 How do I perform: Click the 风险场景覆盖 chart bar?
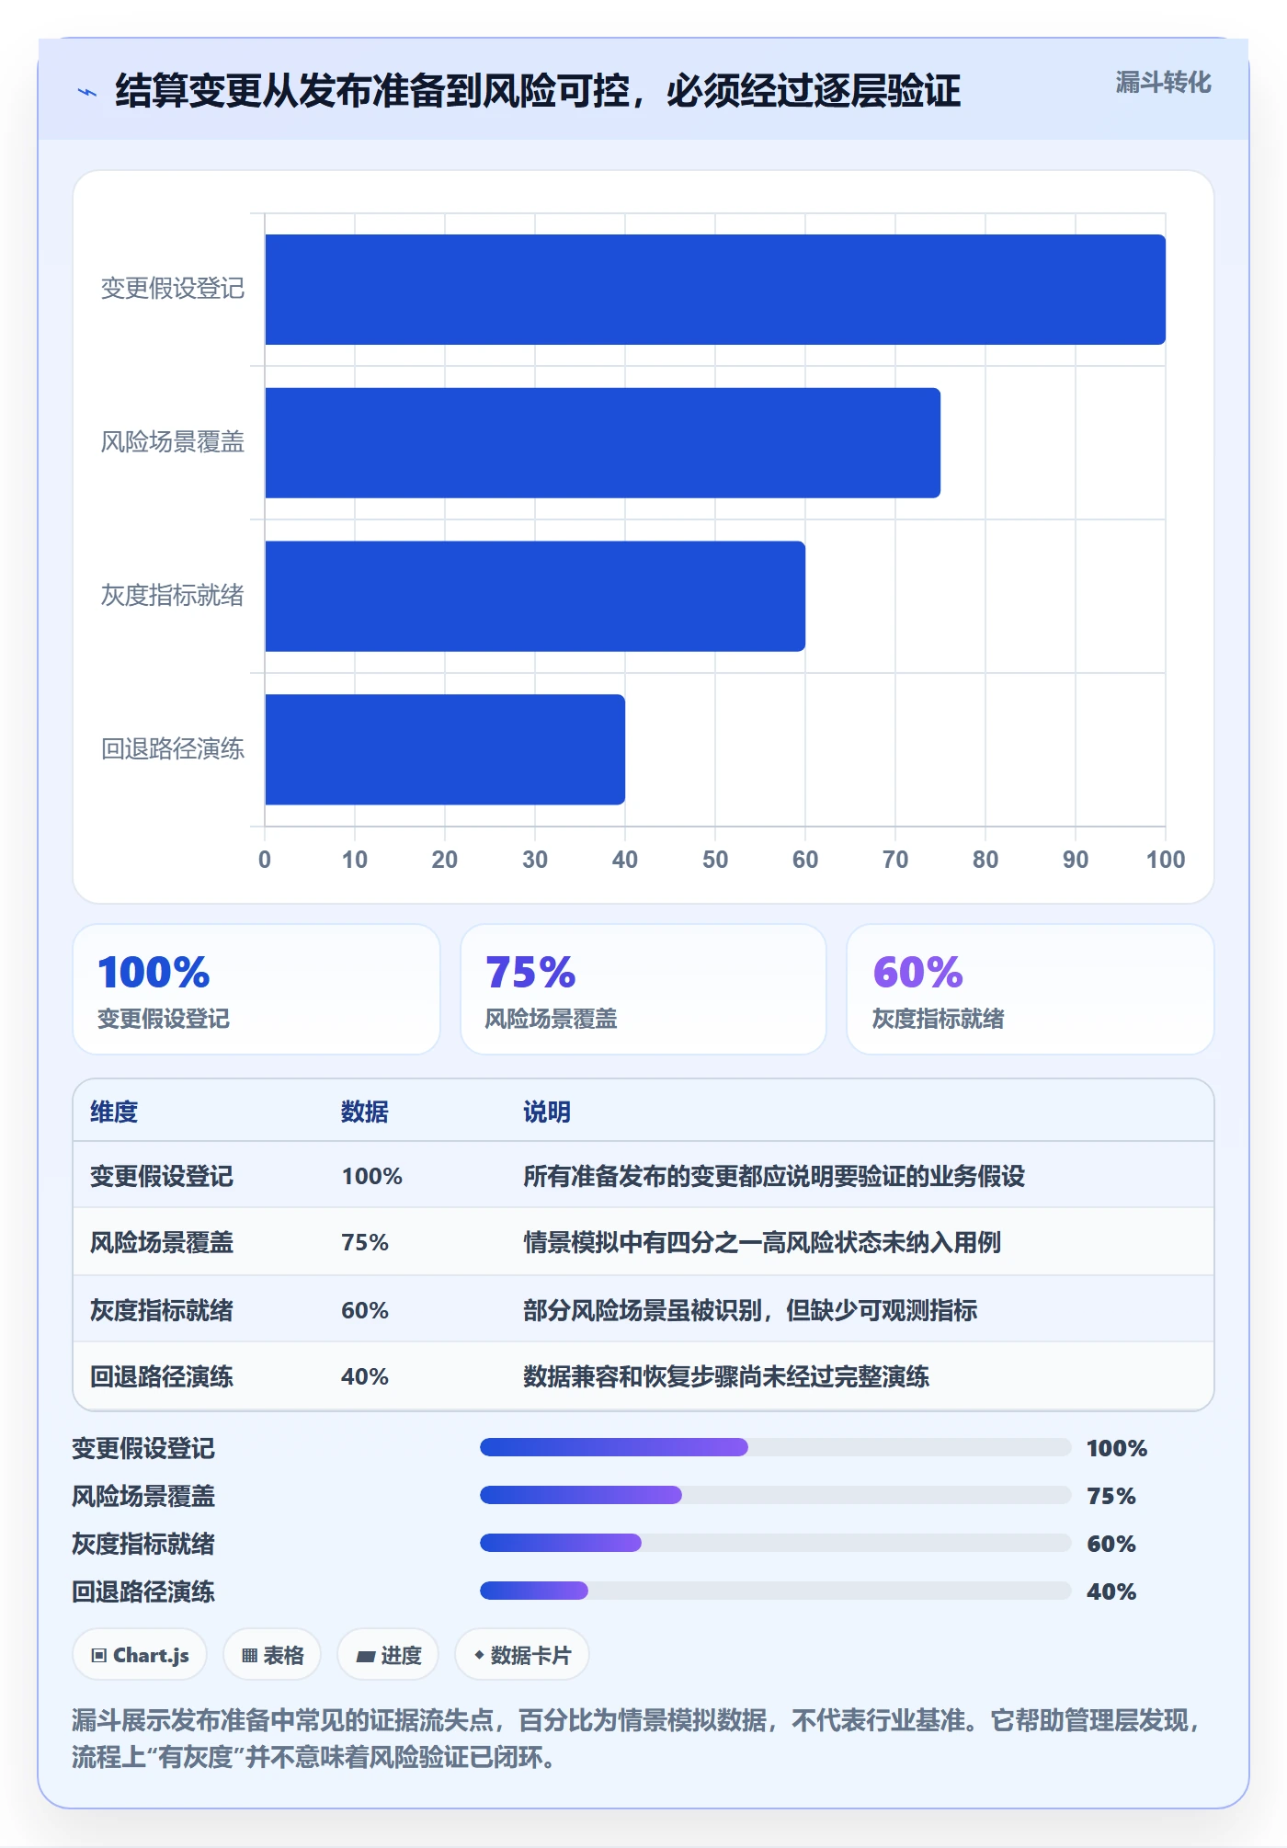tap(603, 443)
